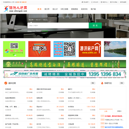Open the job listing with salary 3K-3.5K/月
Image resolution: width=129 pixels, height=129 pixels.
pyautogui.click(x=50, y=108)
